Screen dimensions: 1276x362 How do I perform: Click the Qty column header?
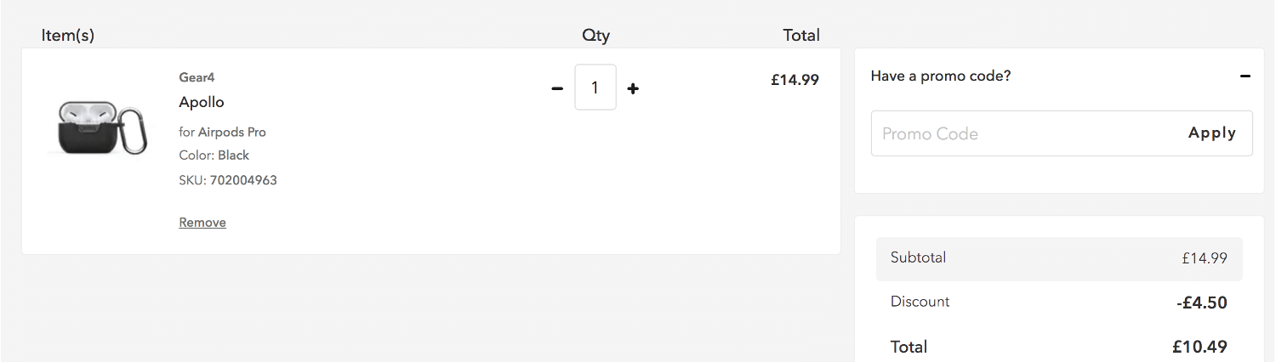point(595,36)
